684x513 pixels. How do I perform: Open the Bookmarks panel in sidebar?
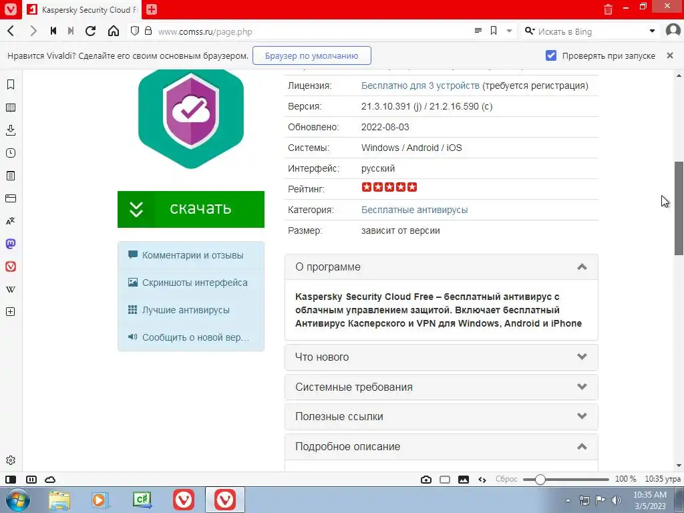point(11,84)
